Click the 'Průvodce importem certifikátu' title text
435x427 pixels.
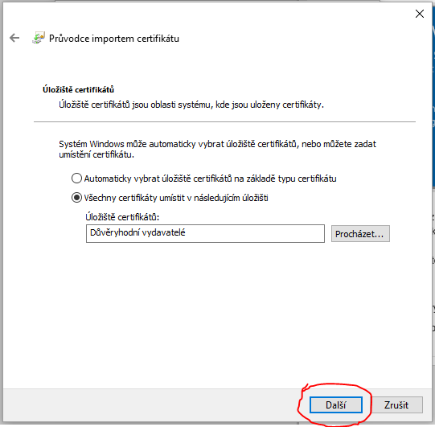coord(114,39)
